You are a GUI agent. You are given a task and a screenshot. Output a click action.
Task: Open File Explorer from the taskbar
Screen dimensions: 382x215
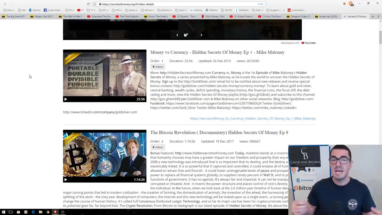[41, 212]
